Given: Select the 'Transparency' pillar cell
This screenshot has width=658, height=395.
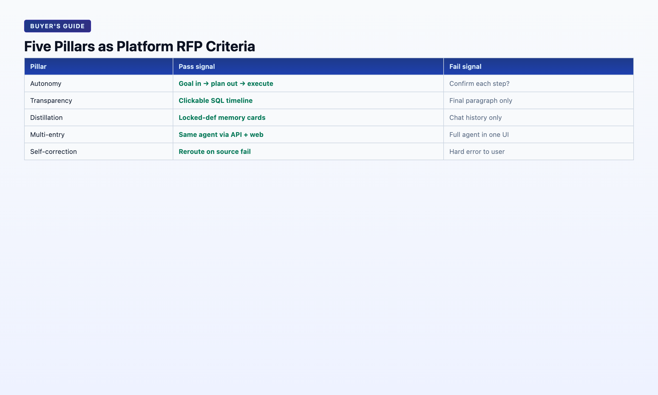Looking at the screenshot, I should coord(99,100).
